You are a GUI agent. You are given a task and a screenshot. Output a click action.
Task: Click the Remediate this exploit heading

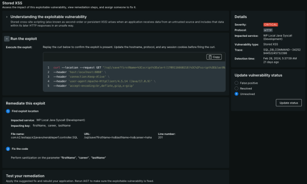point(26,103)
